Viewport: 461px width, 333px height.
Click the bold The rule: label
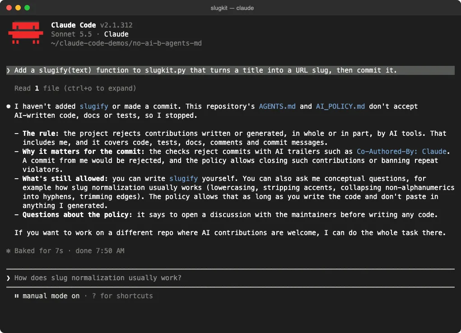pyautogui.click(x=41, y=134)
